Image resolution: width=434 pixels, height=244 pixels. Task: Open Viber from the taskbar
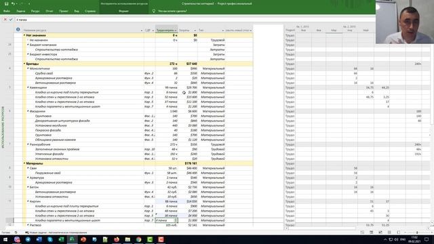(x=17, y=239)
